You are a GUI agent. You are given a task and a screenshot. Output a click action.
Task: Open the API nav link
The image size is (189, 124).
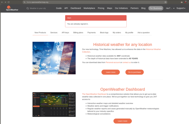66,8
